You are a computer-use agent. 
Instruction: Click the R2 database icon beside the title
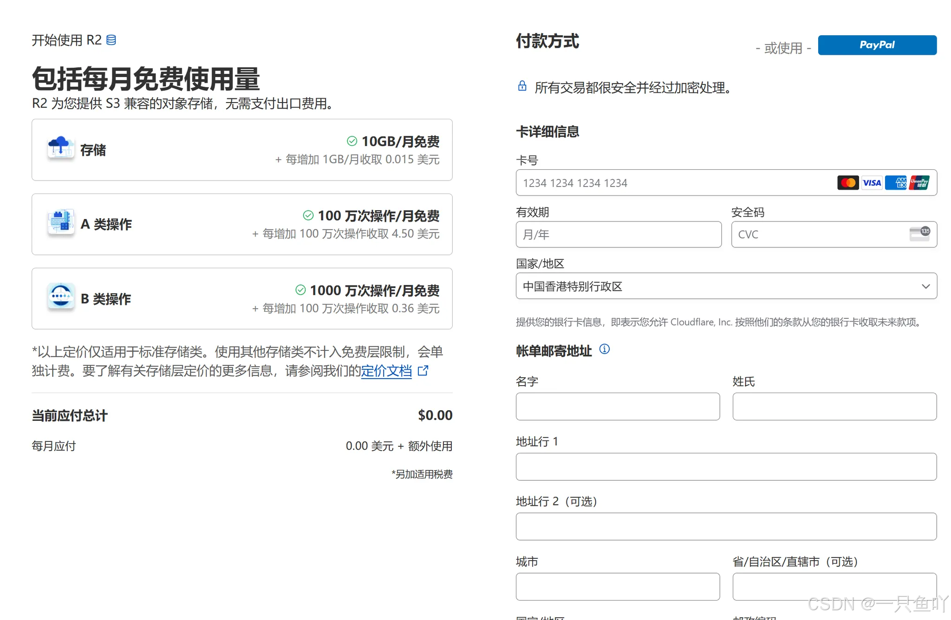[x=111, y=40]
